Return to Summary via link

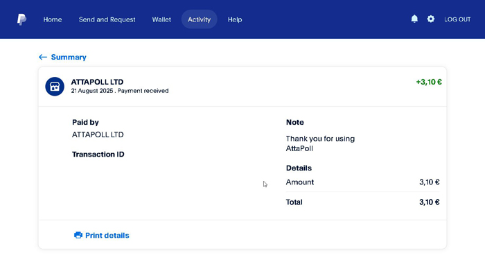point(69,57)
